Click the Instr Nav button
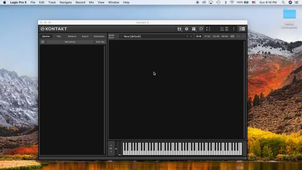The width and height of the screenshot is (302, 170). point(100,42)
